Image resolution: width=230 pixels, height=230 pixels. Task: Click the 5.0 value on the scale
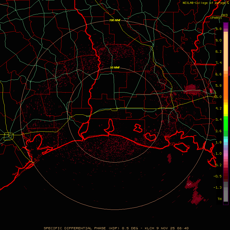click(218, 97)
